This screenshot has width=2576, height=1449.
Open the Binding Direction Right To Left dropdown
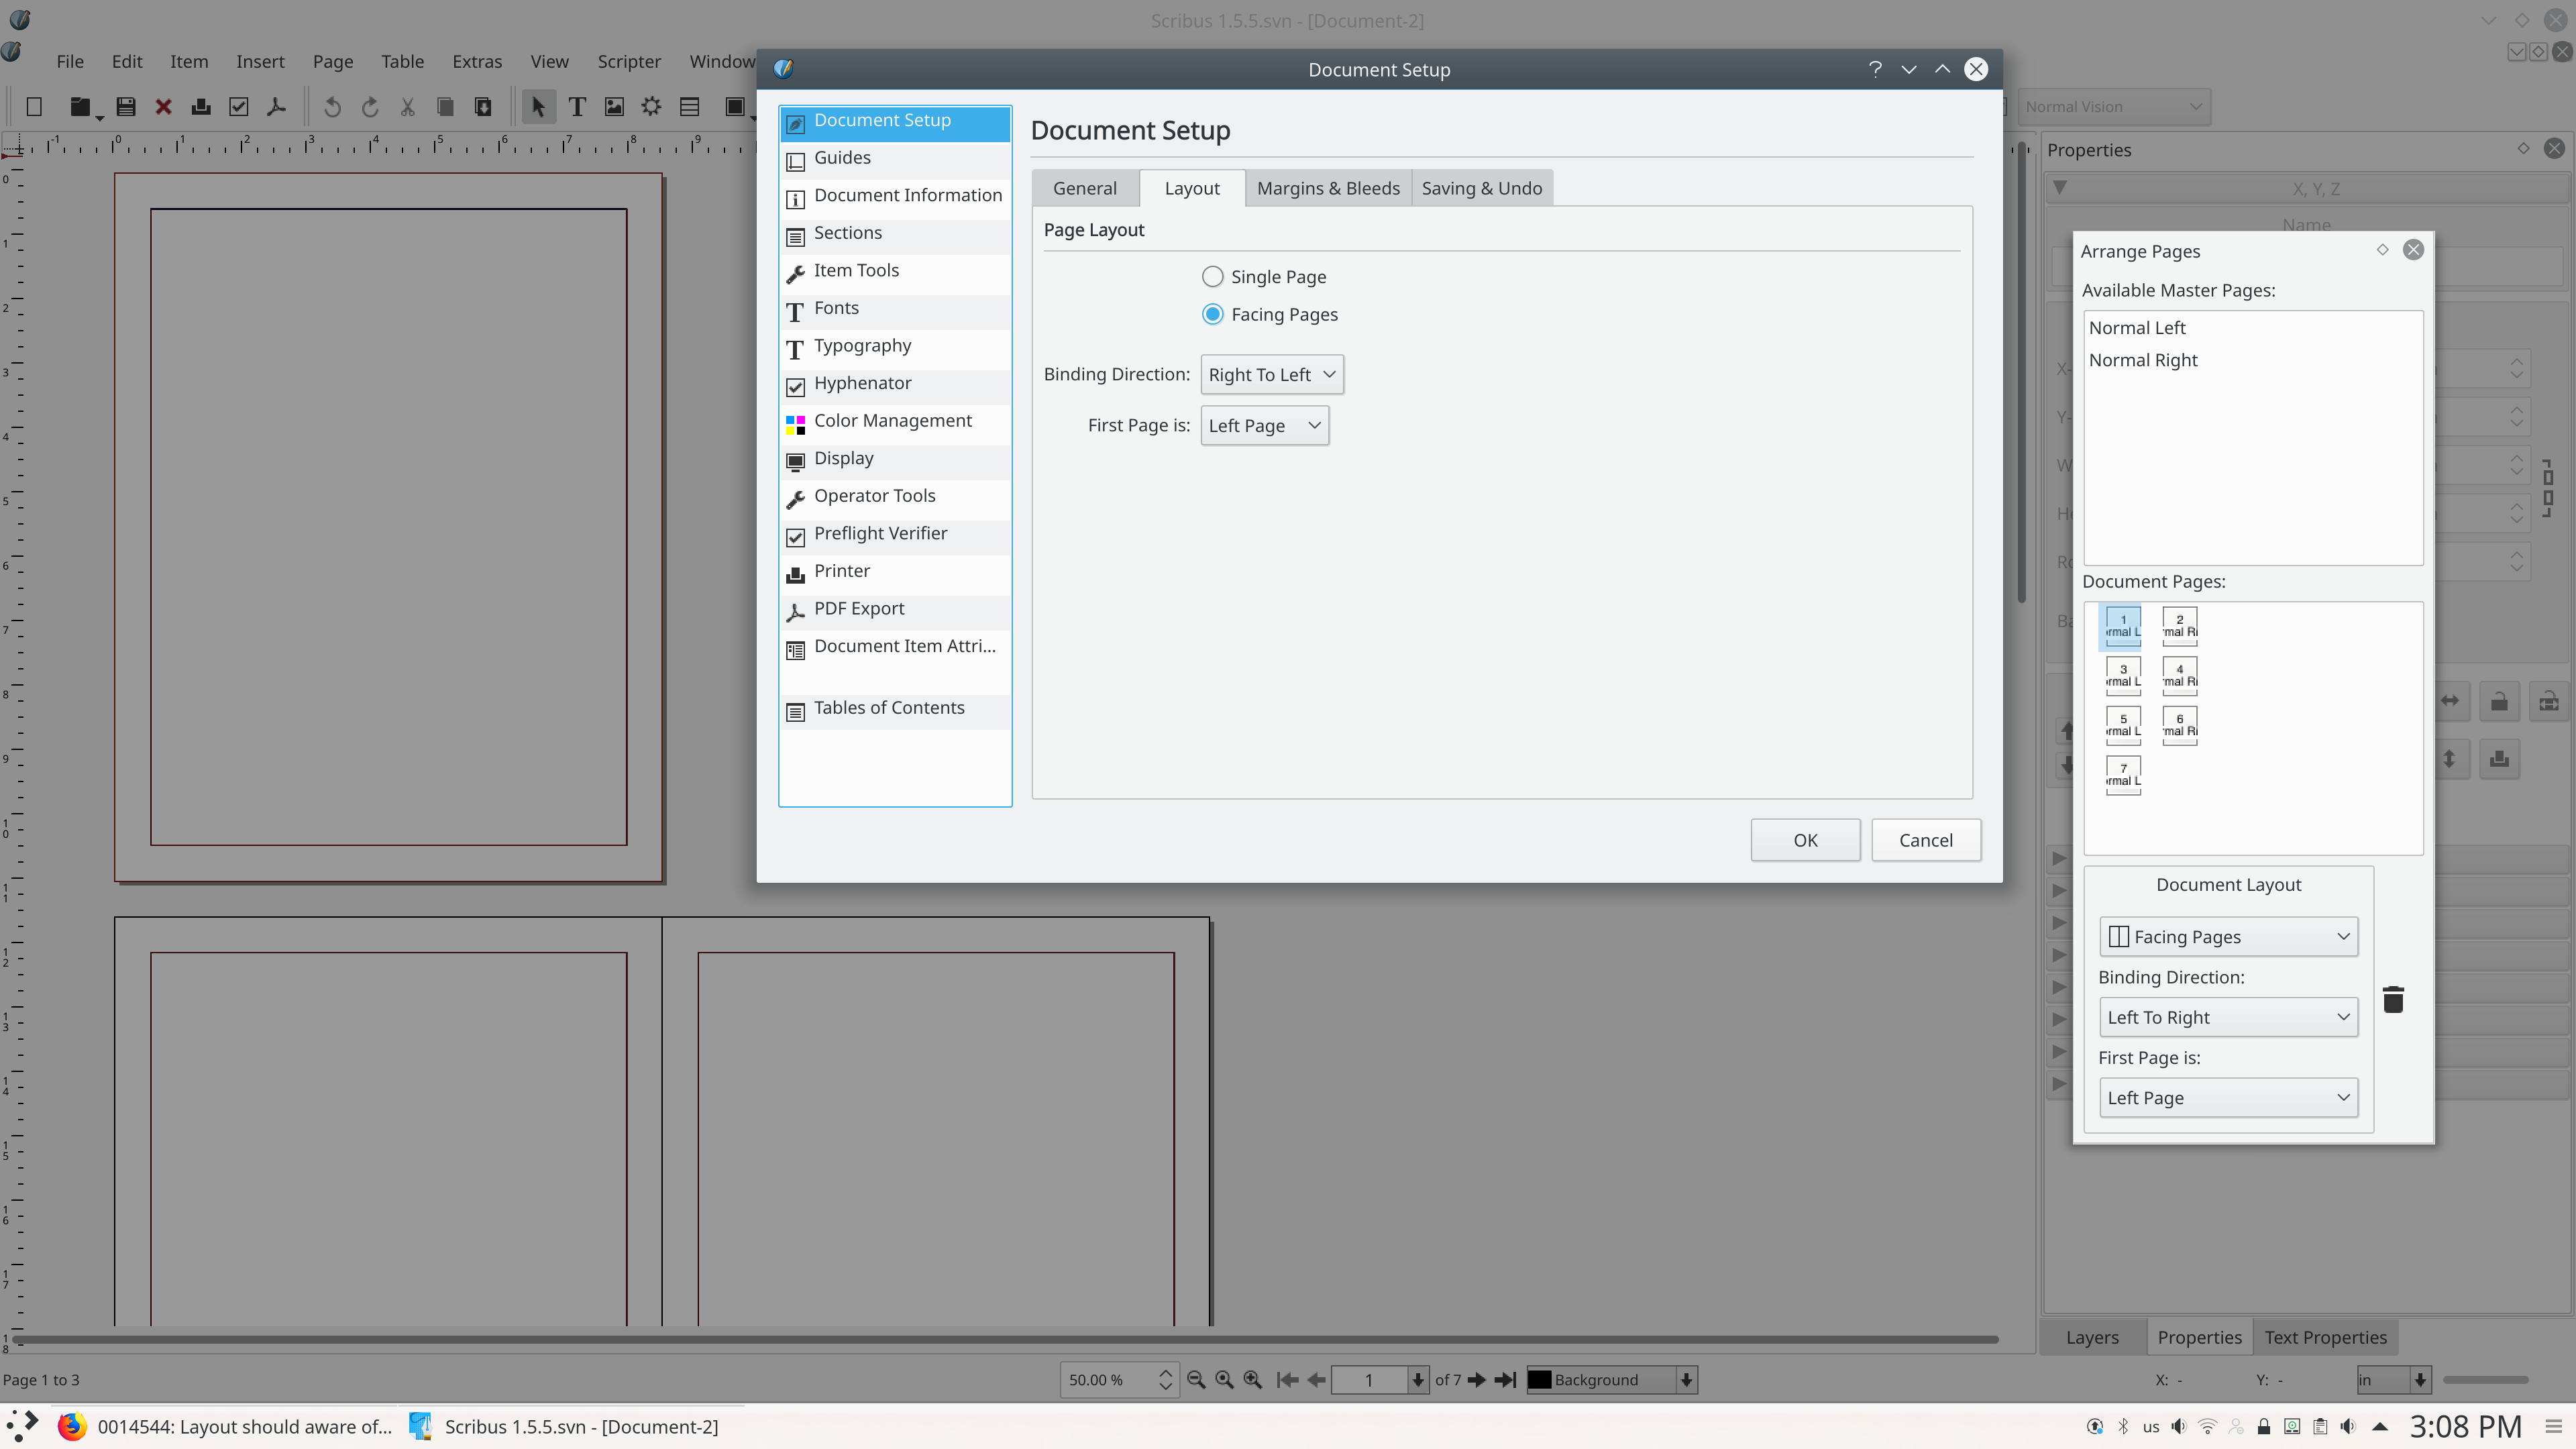point(1271,375)
